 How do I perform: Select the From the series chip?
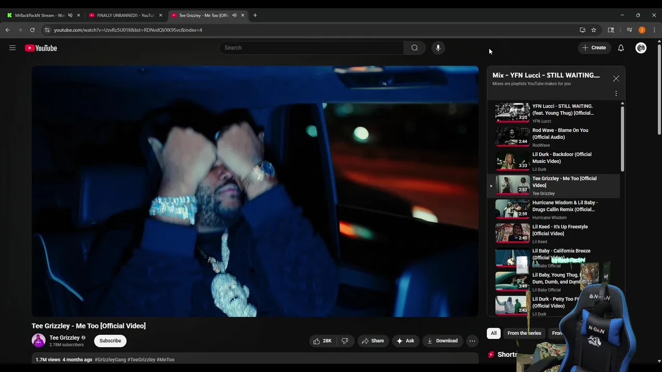[x=524, y=333]
